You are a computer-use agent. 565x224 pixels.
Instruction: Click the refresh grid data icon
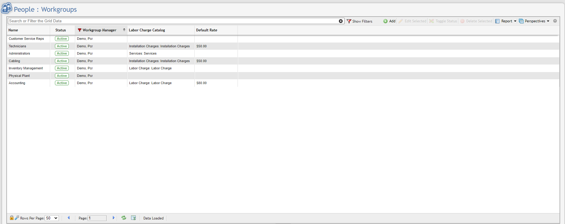[124, 218]
